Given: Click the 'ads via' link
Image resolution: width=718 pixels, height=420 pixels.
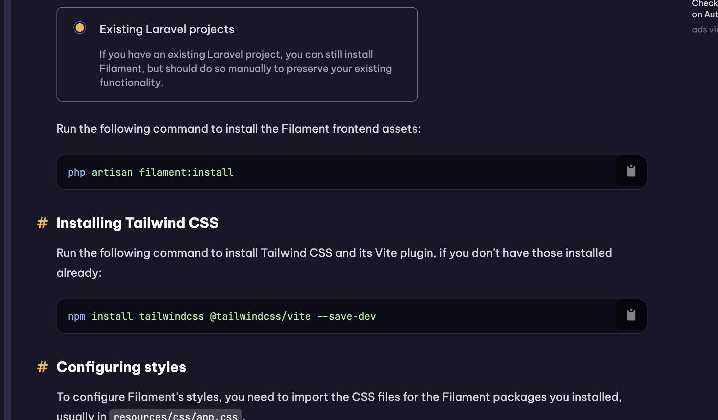Looking at the screenshot, I should pos(705,30).
